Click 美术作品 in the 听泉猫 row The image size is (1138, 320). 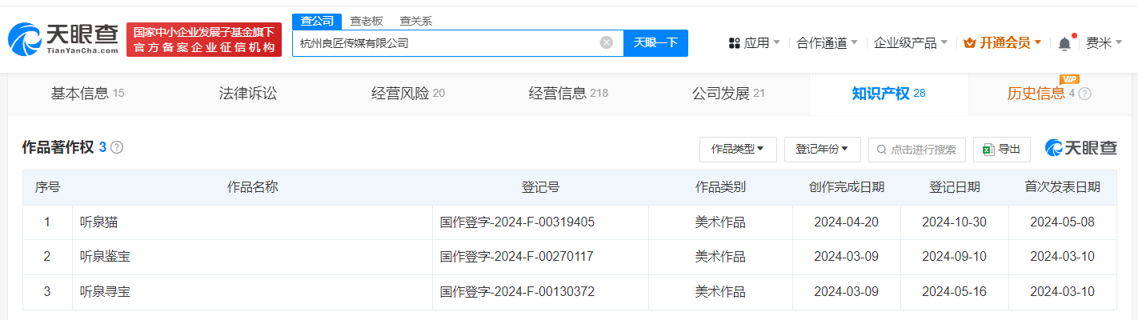point(720,222)
